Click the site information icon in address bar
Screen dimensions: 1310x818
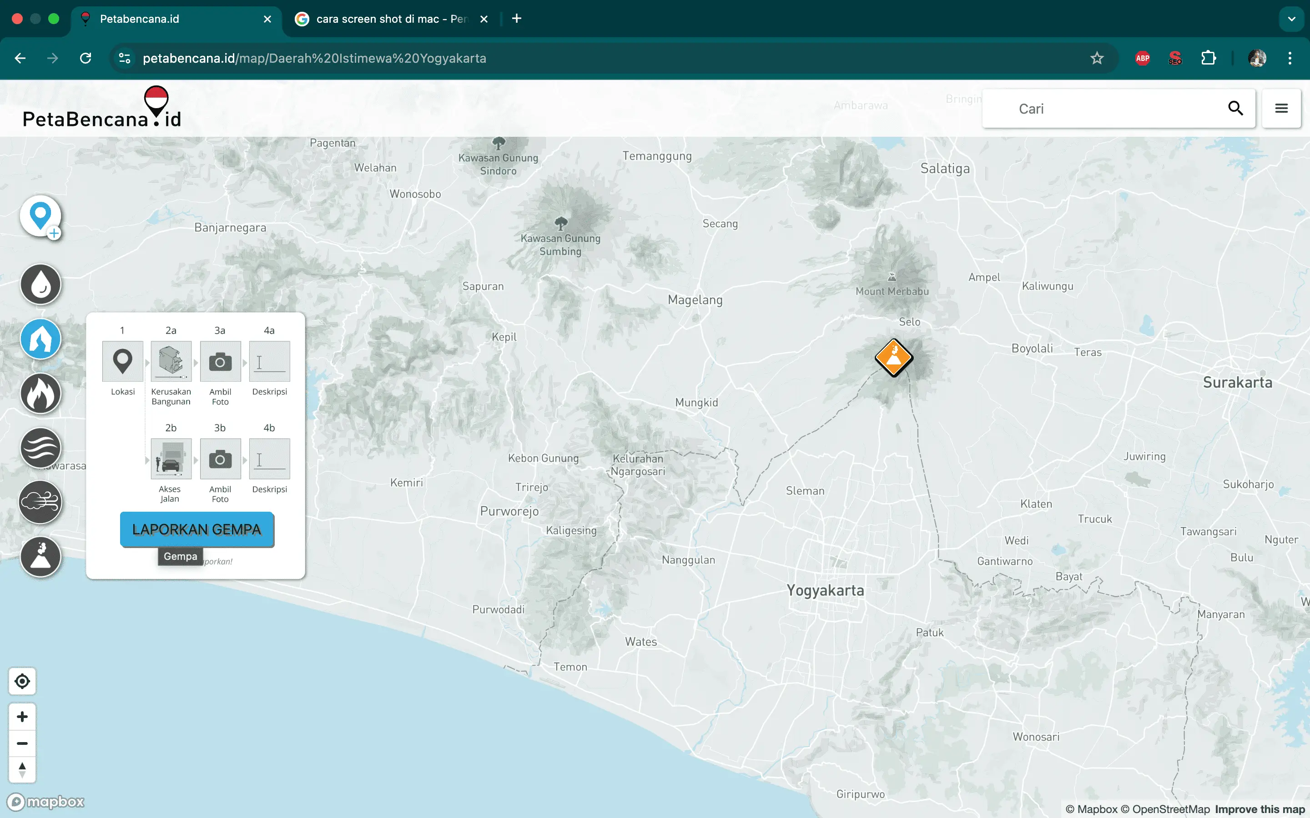[125, 58]
